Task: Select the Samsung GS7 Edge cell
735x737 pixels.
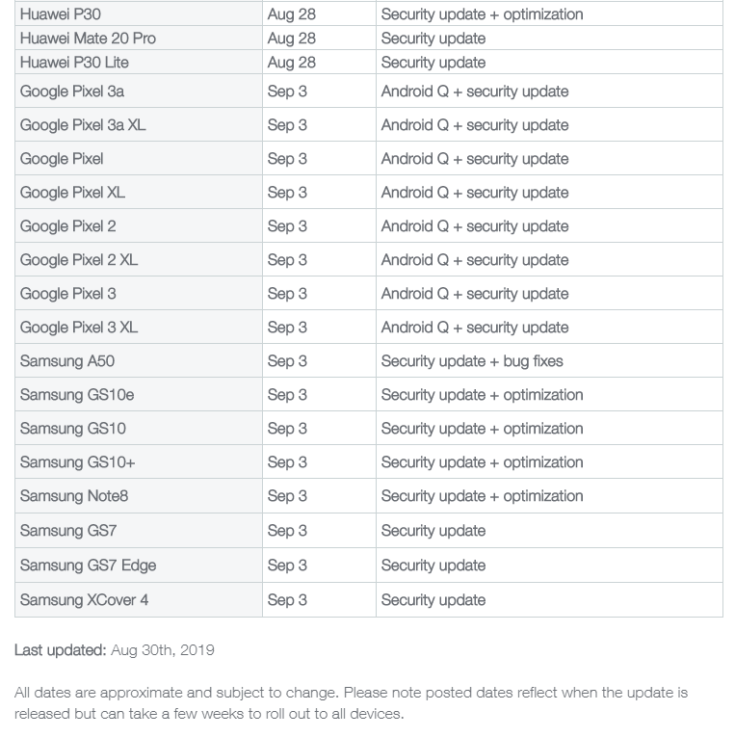Action: (88, 566)
